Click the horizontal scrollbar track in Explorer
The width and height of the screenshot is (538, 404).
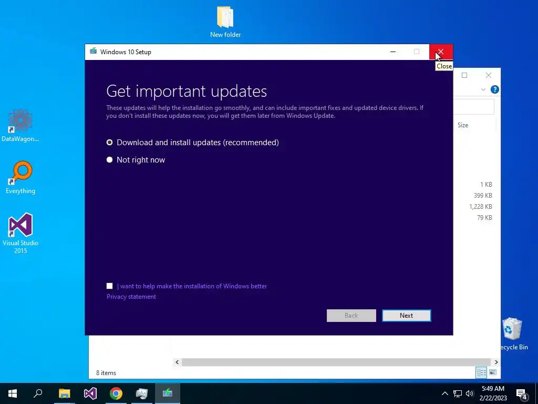[337, 362]
